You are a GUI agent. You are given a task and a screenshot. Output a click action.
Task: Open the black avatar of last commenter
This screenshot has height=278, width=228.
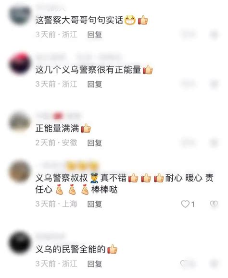click(20, 242)
